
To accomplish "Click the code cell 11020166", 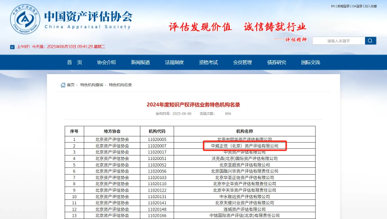I will (157, 216).
